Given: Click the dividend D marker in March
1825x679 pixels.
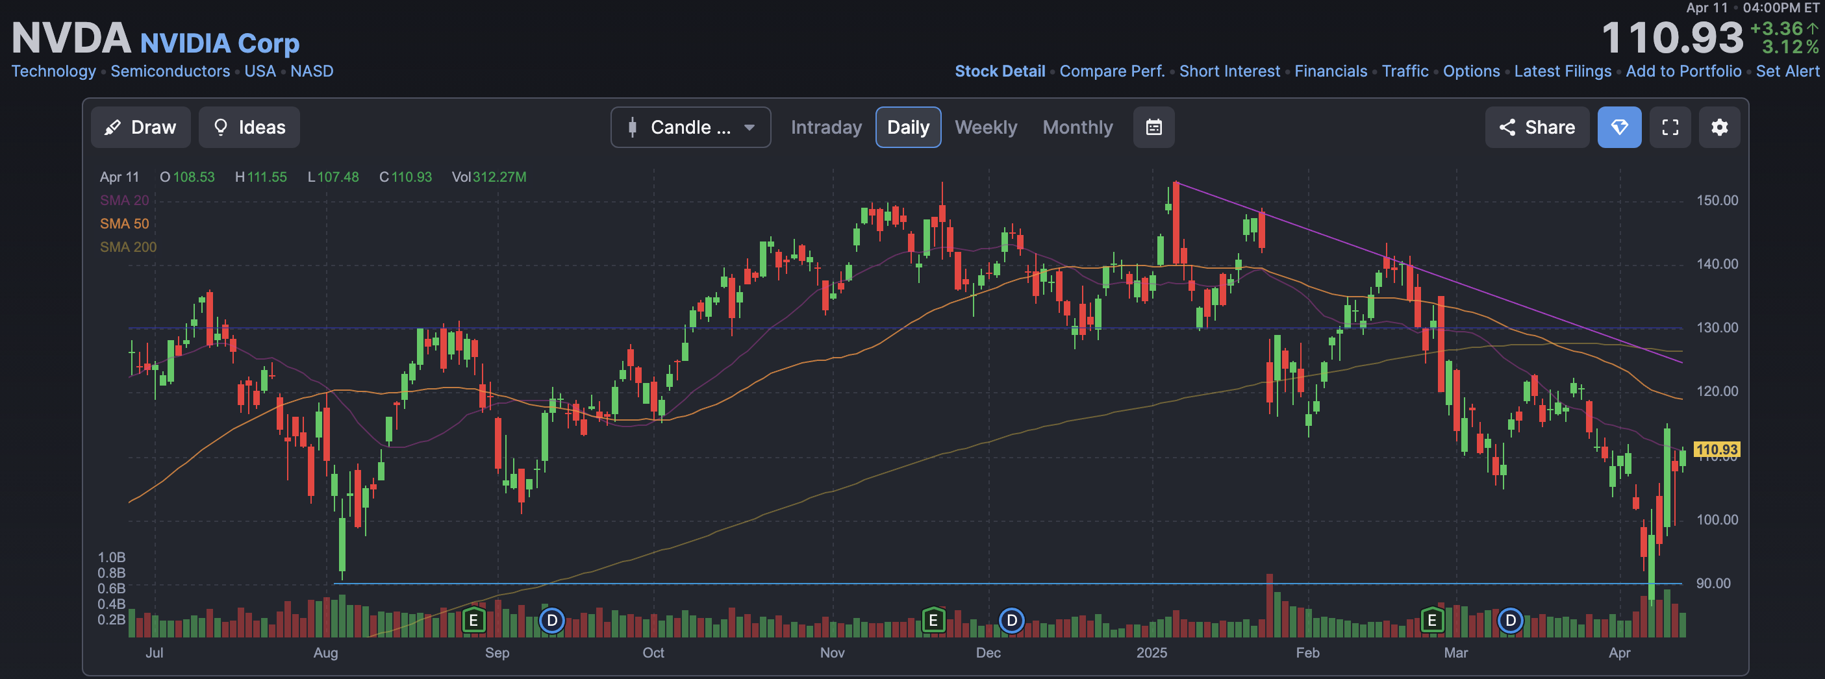Looking at the screenshot, I should (1510, 621).
